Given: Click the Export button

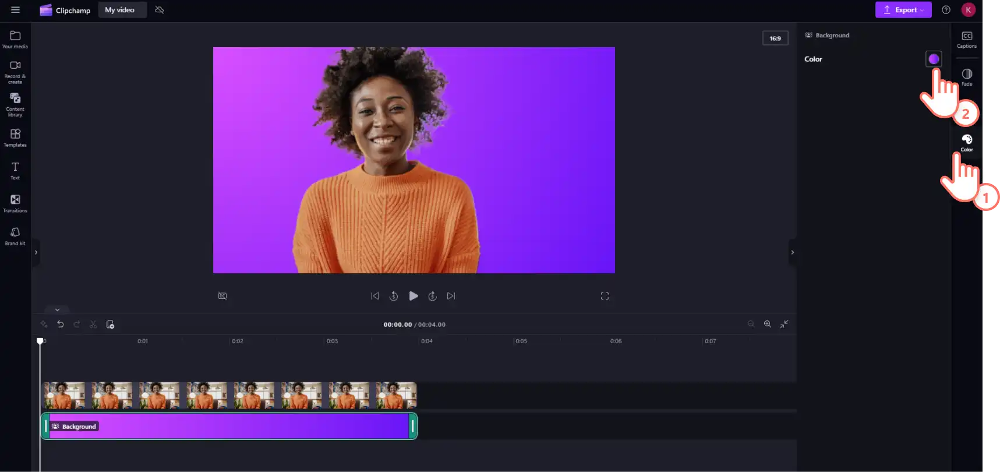Looking at the screenshot, I should 903,10.
